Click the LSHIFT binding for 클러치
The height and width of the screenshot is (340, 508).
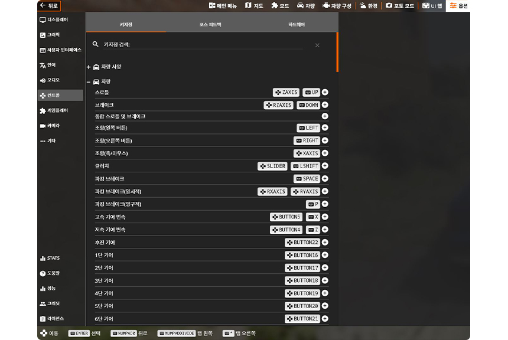[305, 166]
